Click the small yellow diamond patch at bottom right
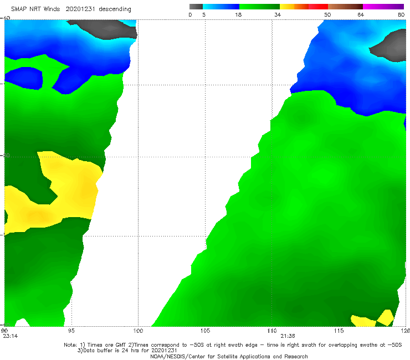Screen dimensions: 410x360 point(385,317)
